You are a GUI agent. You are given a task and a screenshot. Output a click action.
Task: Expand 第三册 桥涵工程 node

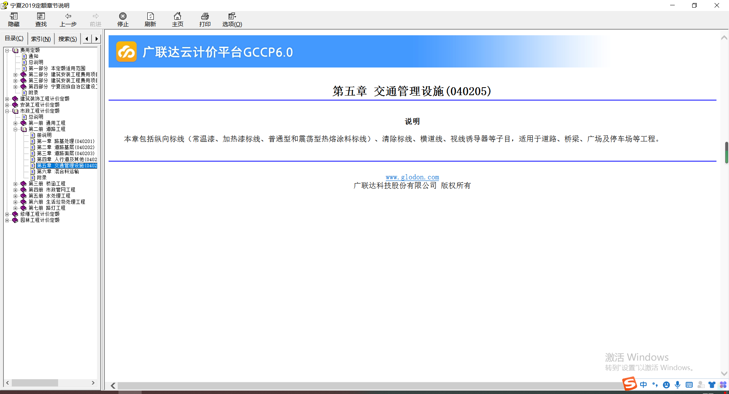click(15, 184)
